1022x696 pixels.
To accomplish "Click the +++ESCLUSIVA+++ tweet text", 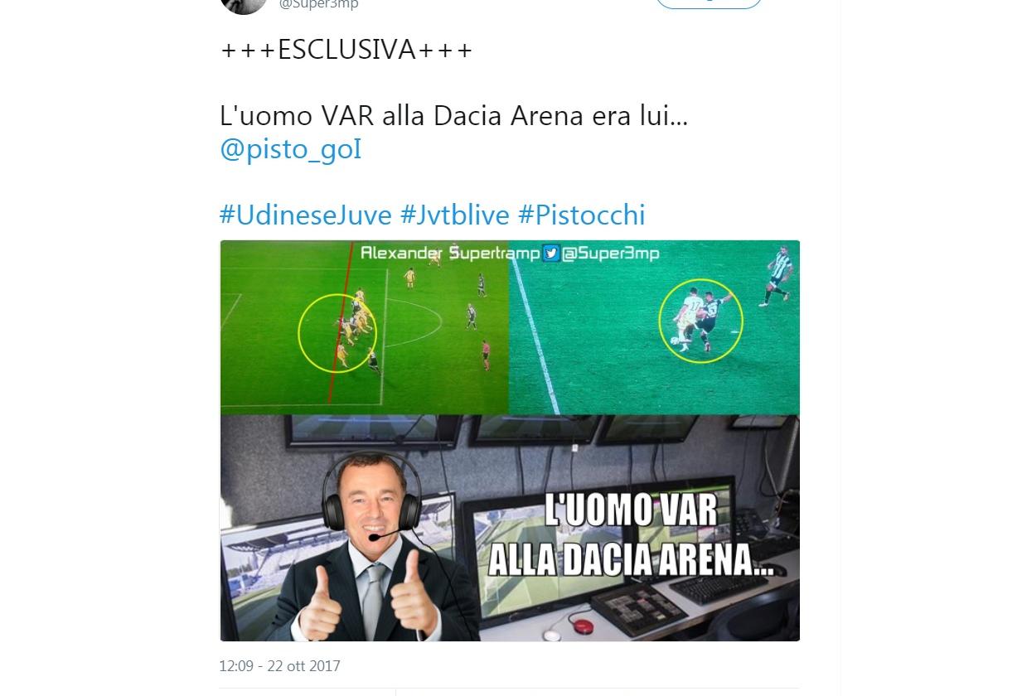I will coord(346,50).
